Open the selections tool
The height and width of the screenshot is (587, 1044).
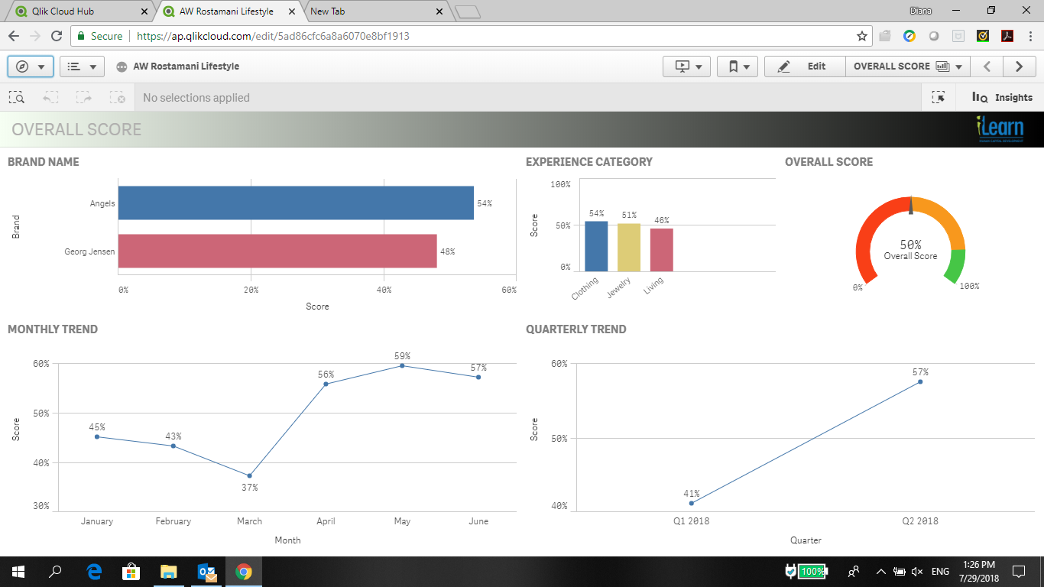click(939, 97)
